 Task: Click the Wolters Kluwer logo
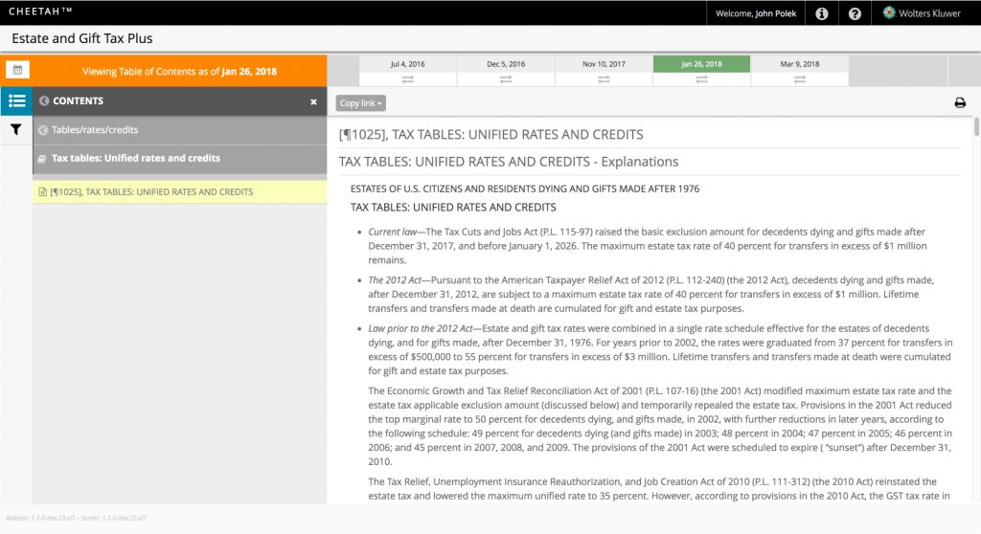pos(922,13)
